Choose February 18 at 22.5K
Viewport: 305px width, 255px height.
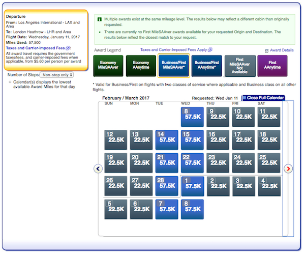269,140
